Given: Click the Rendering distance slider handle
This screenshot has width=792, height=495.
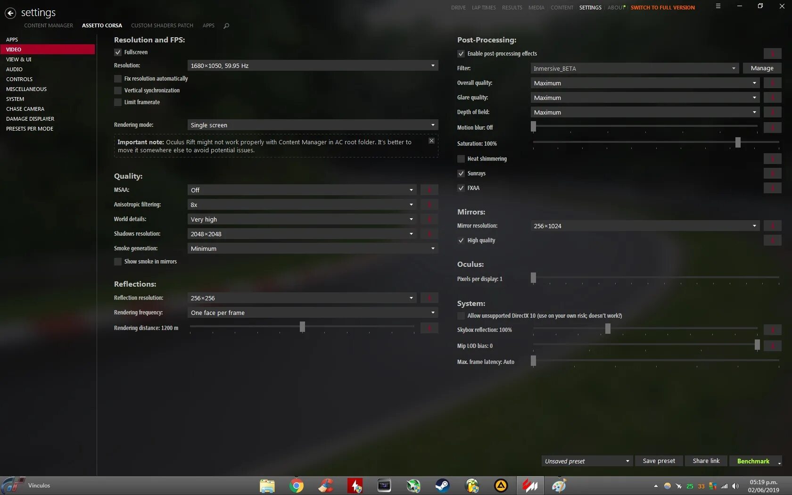Looking at the screenshot, I should [302, 327].
